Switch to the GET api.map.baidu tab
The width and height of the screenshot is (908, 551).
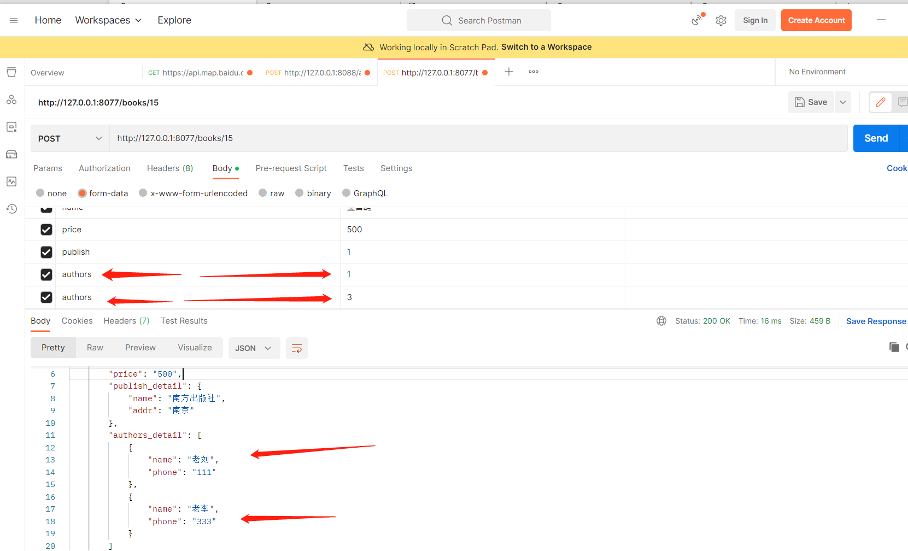point(200,73)
